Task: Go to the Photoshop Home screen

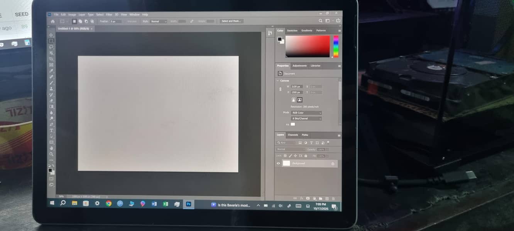Action: [x=52, y=21]
